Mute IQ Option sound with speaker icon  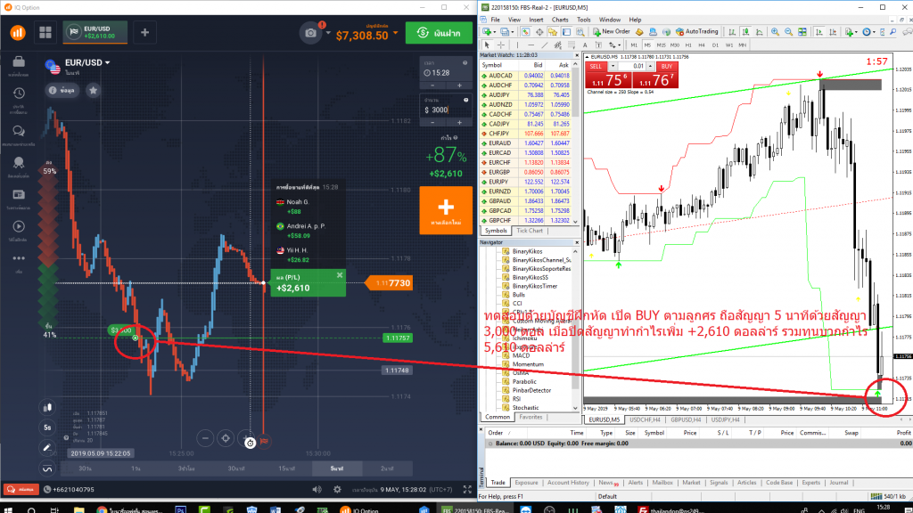point(317,490)
